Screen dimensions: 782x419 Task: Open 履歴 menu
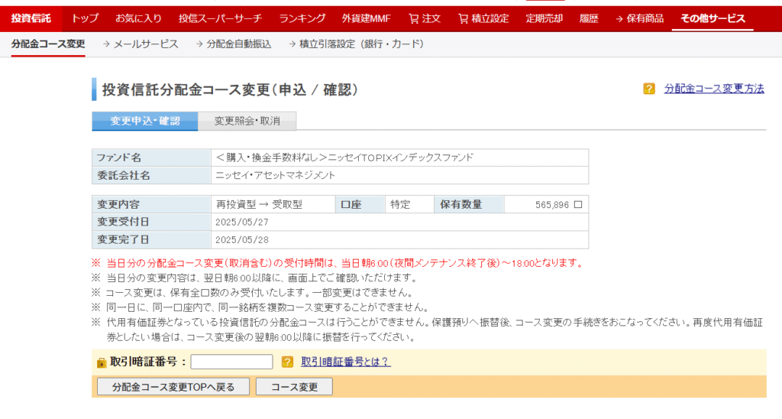pyautogui.click(x=589, y=19)
